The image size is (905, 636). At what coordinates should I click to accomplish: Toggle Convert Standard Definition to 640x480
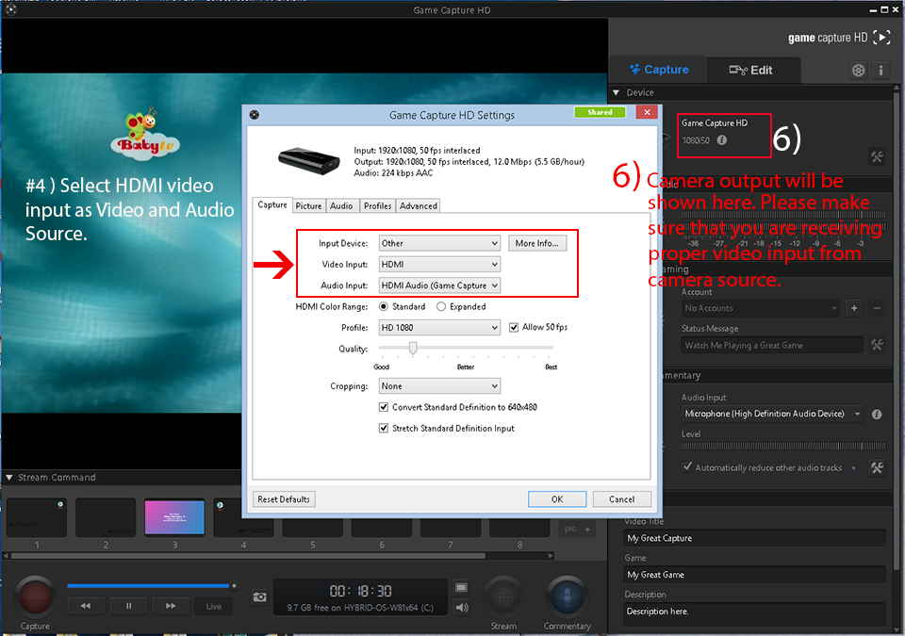384,407
